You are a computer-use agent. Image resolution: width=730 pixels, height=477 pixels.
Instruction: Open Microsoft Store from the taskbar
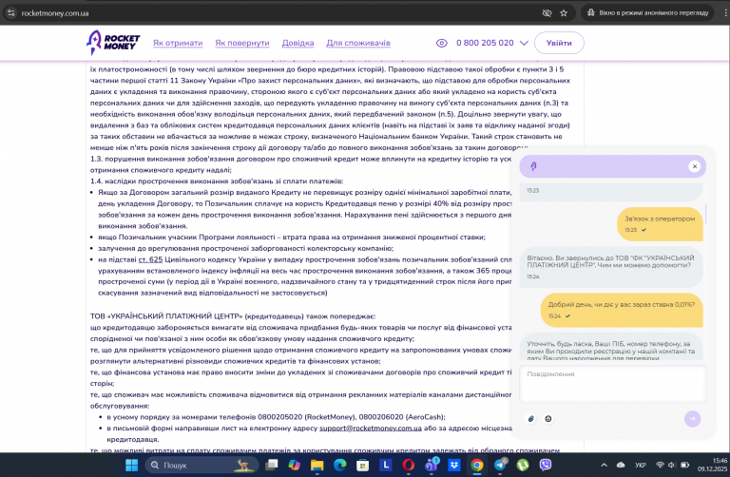[x=363, y=465]
